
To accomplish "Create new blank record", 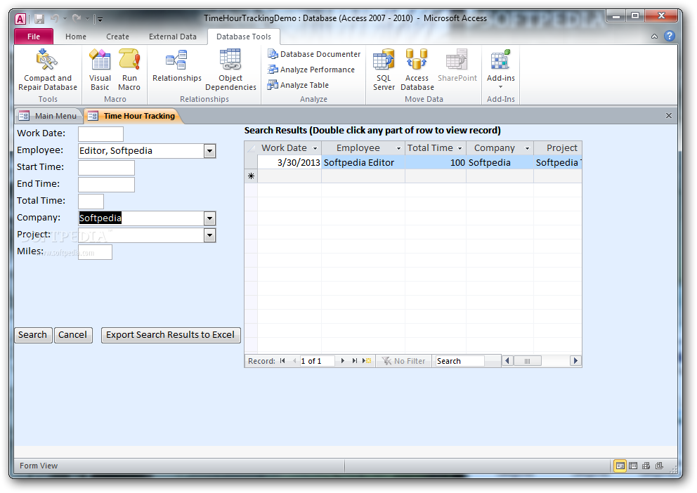I will point(367,361).
